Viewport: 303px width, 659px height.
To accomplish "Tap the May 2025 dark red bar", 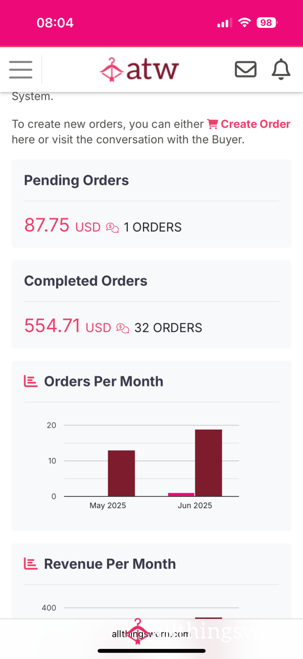I will click(x=121, y=473).
